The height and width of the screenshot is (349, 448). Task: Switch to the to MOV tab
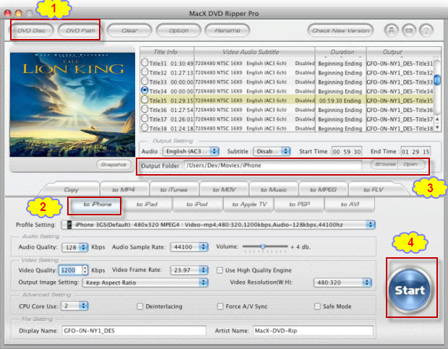click(224, 189)
